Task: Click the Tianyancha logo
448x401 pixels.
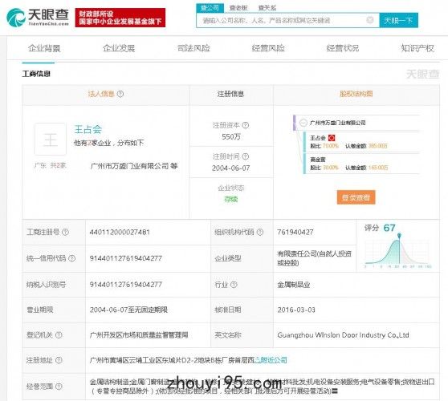Action: coord(38,17)
